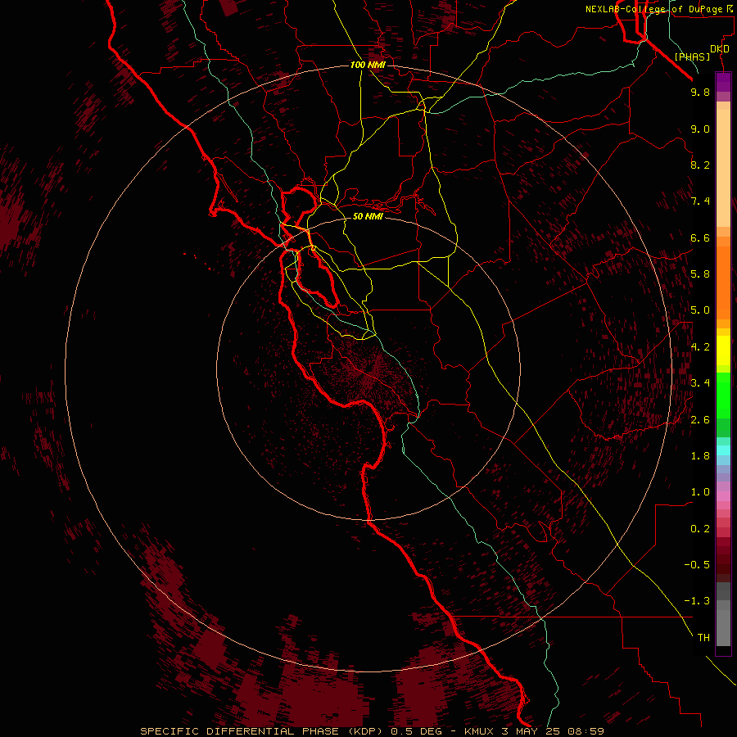Click the 5.0 scale value
The height and width of the screenshot is (737, 737).
[700, 310]
